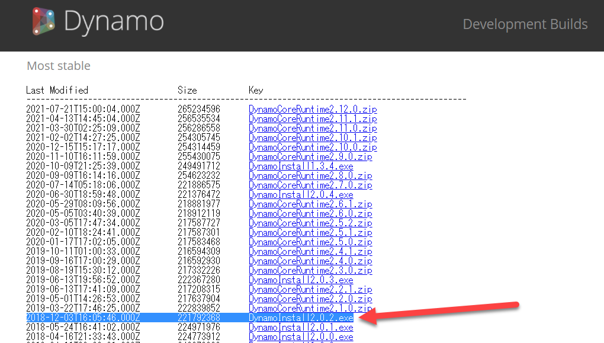Download DynamoCoreRuntime2.11.0.zip
Image resolution: width=604 pixels, height=343 pixels.
(x=313, y=128)
